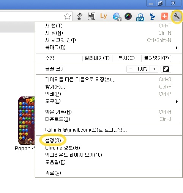Click the blue download helper icon
Viewport: 183px width, 193px height.
coord(117,16)
